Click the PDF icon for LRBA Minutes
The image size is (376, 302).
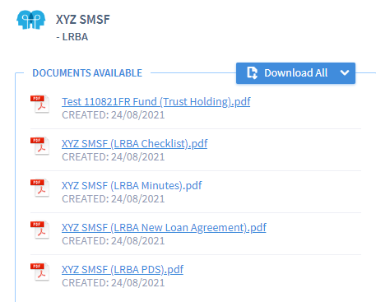click(40, 188)
